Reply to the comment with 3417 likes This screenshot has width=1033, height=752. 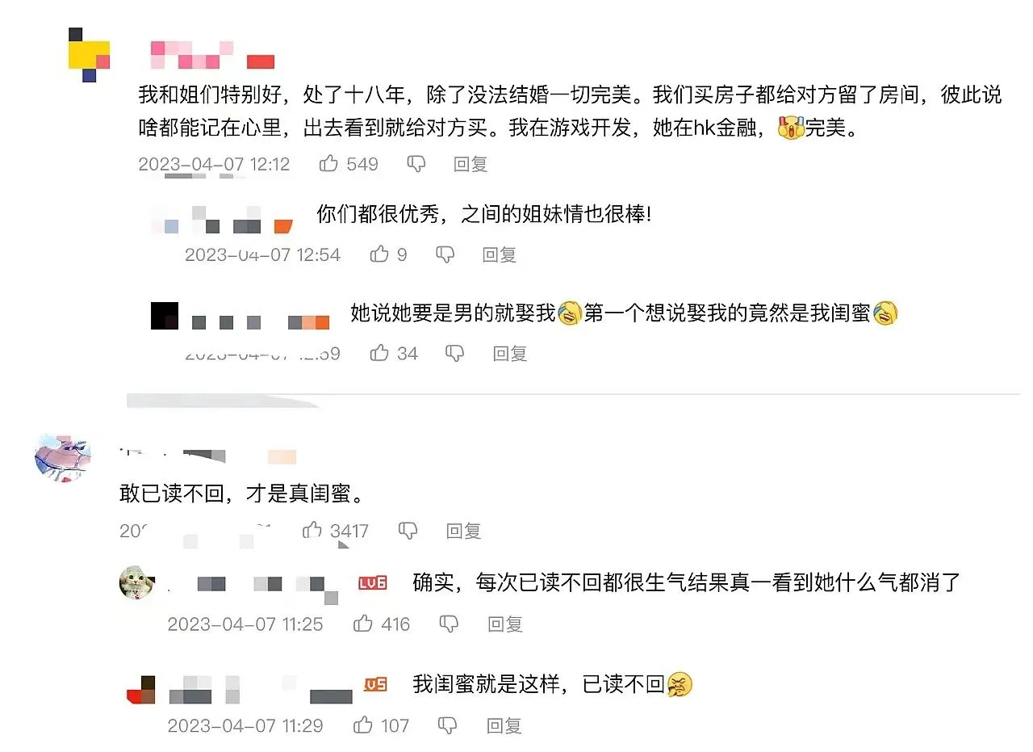click(463, 531)
